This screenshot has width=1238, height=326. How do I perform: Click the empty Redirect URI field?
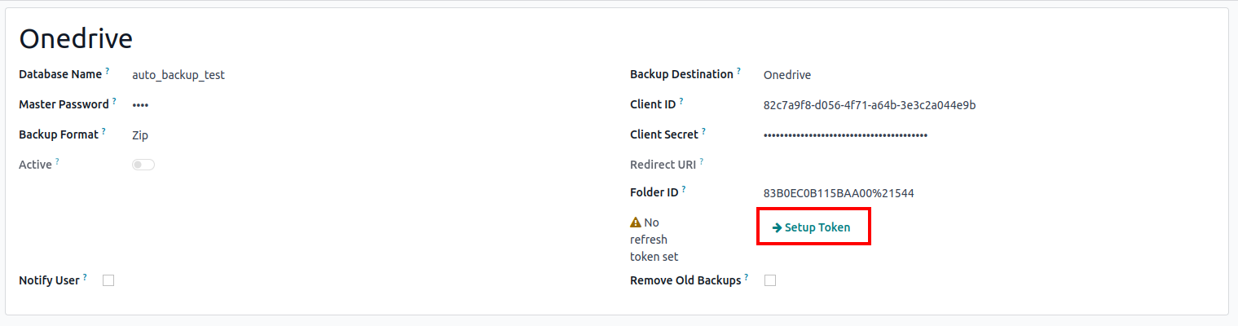(897, 165)
